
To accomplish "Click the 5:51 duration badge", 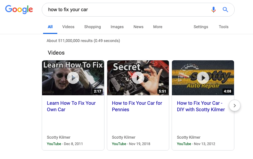I will (x=162, y=91).
